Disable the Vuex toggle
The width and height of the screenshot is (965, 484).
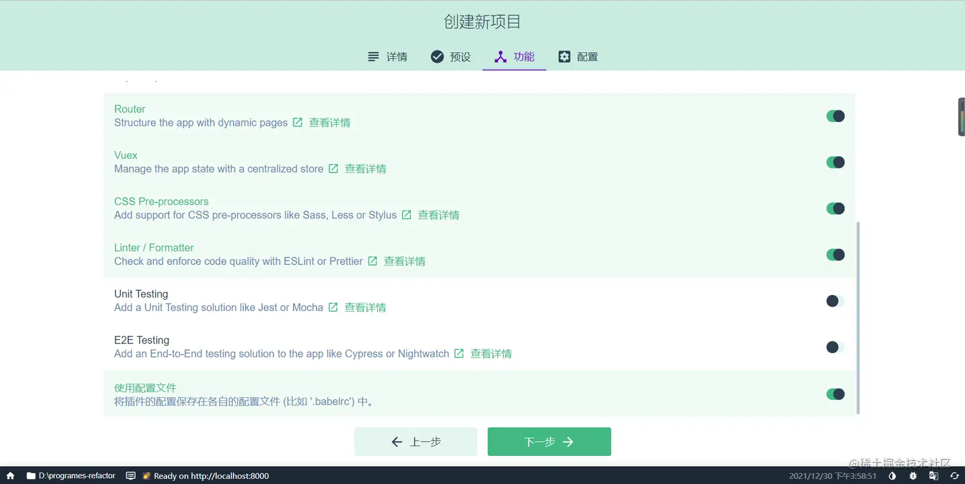[835, 162]
